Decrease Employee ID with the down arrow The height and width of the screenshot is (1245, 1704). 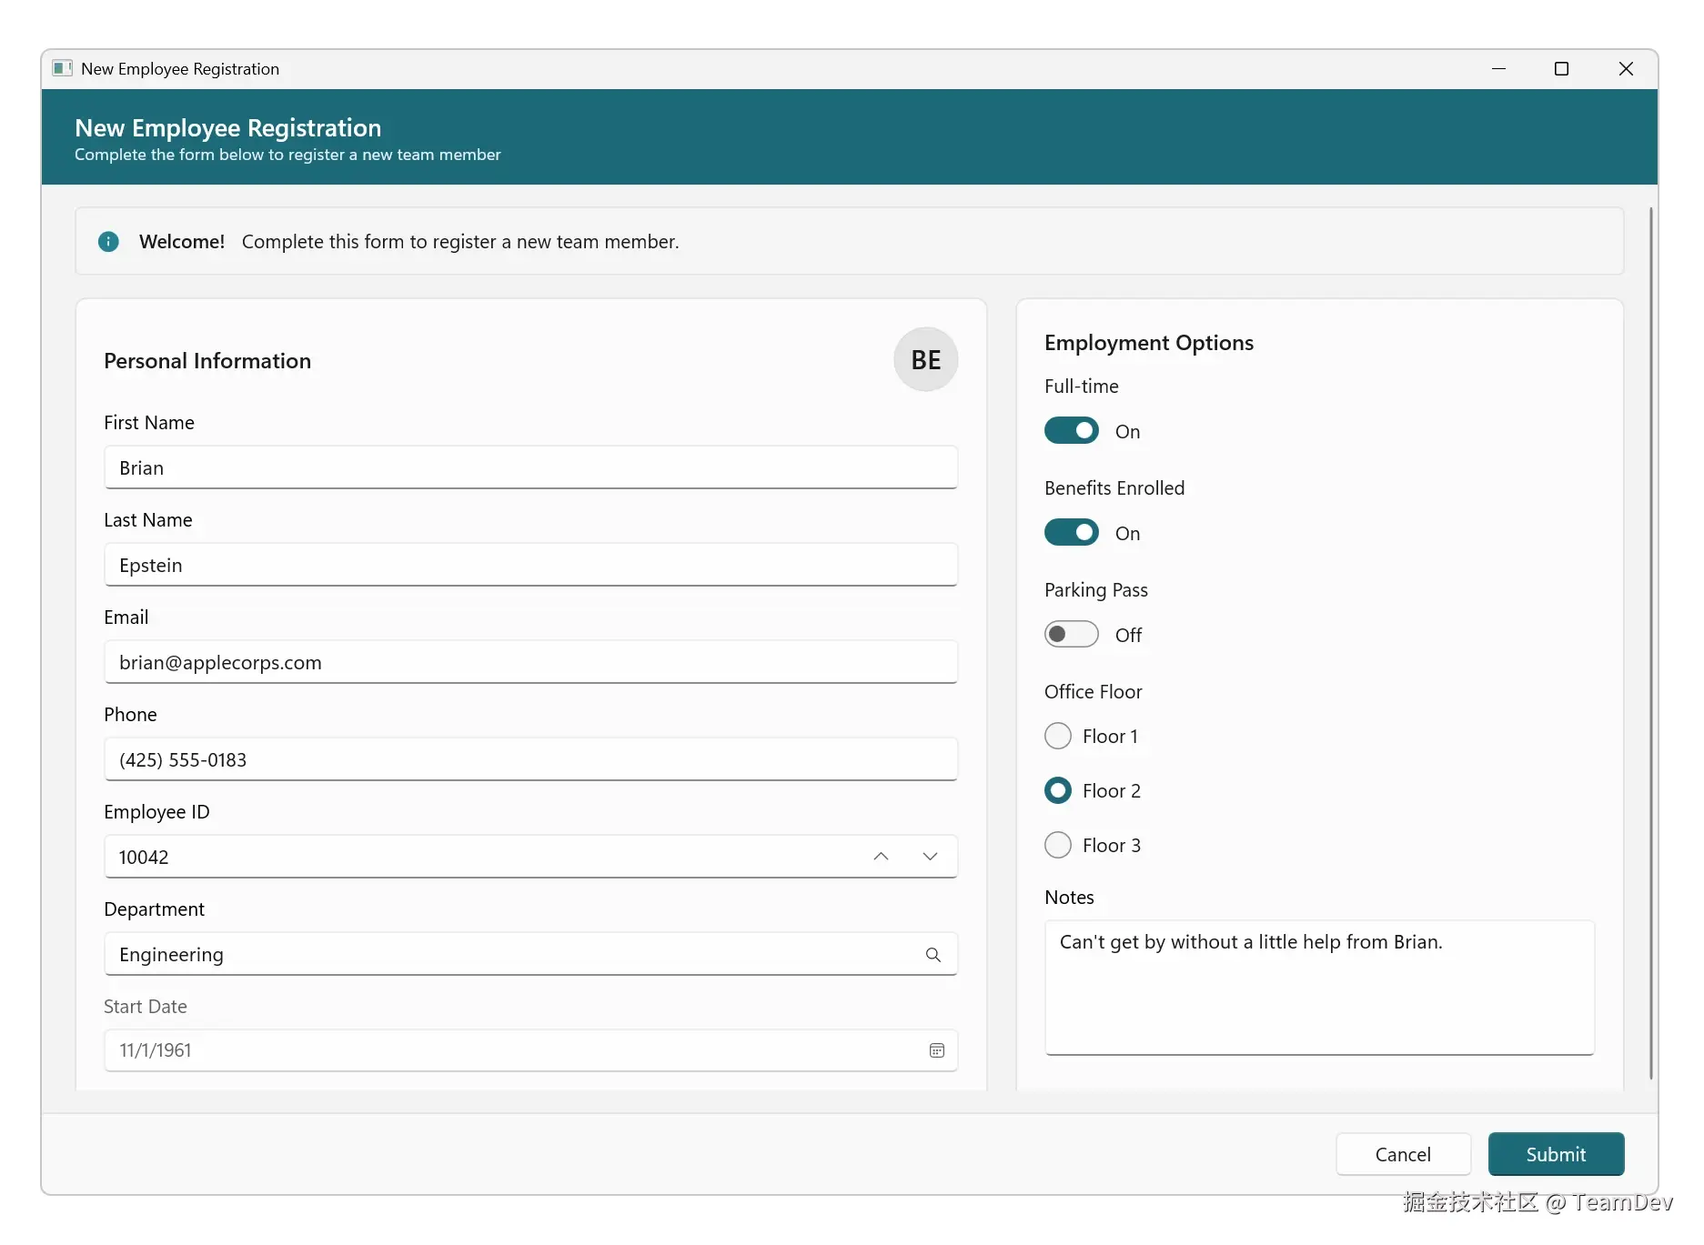pos(930,857)
